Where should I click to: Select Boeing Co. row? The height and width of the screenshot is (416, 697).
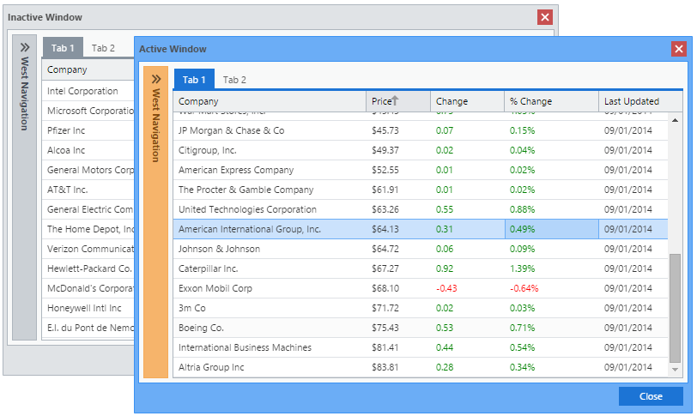pyautogui.click(x=421, y=328)
